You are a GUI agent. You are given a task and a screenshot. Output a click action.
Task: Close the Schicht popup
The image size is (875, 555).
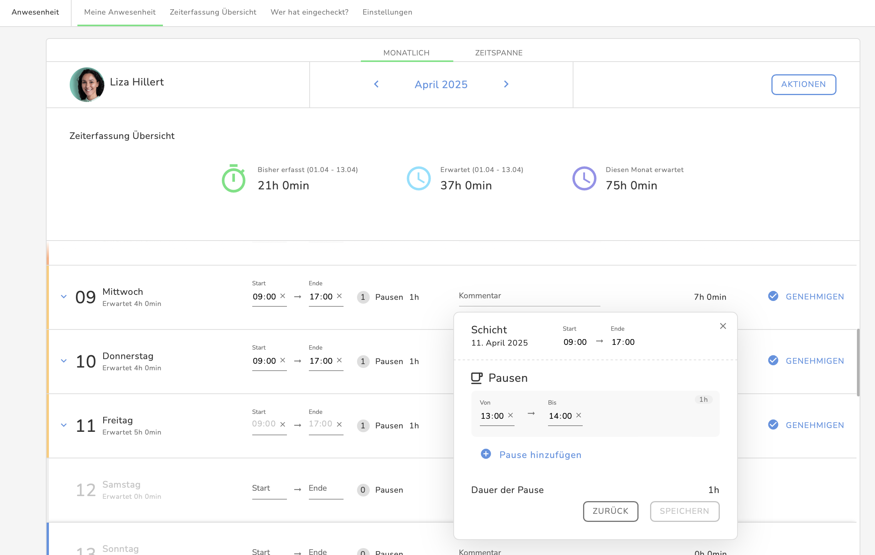(723, 326)
